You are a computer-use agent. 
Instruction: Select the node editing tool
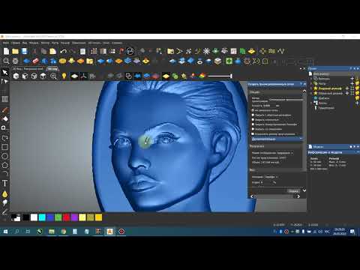4,81
